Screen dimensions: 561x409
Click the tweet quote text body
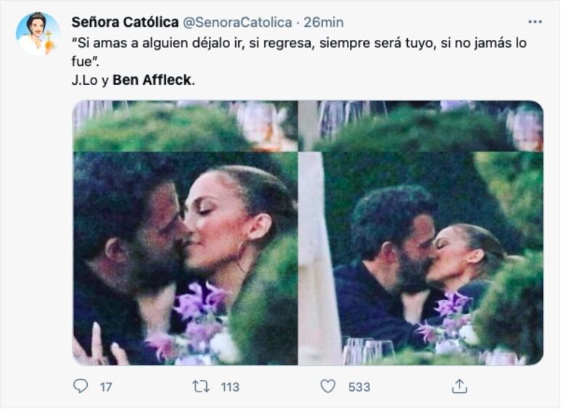point(299,52)
